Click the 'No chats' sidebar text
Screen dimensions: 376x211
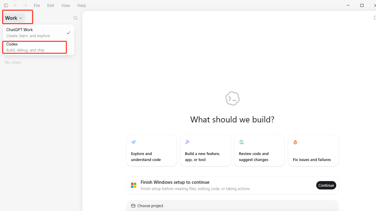click(x=13, y=62)
